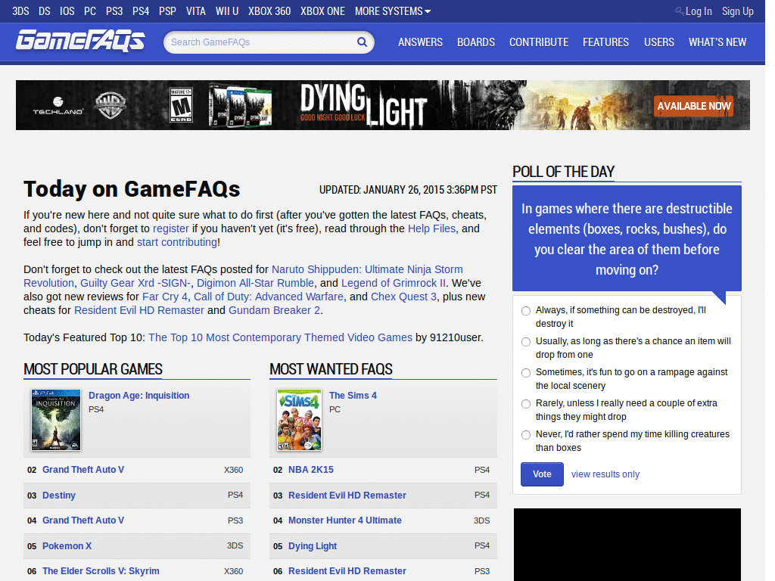Select 'Rarely, unless I really need' option
Viewport: 775px width, 581px height.
pyautogui.click(x=526, y=404)
